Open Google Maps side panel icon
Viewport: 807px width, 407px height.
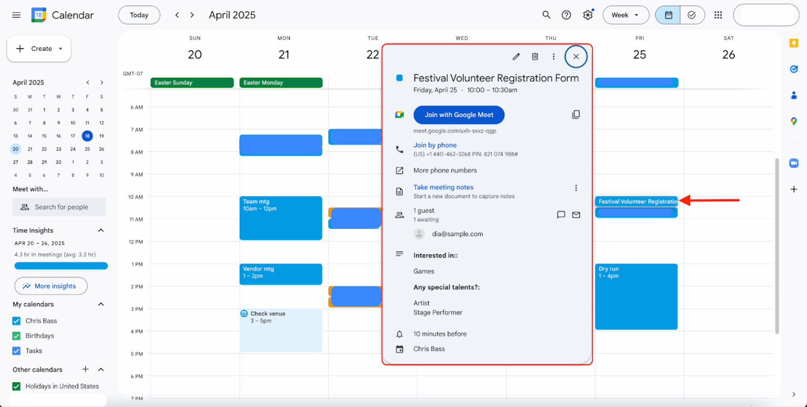[793, 121]
